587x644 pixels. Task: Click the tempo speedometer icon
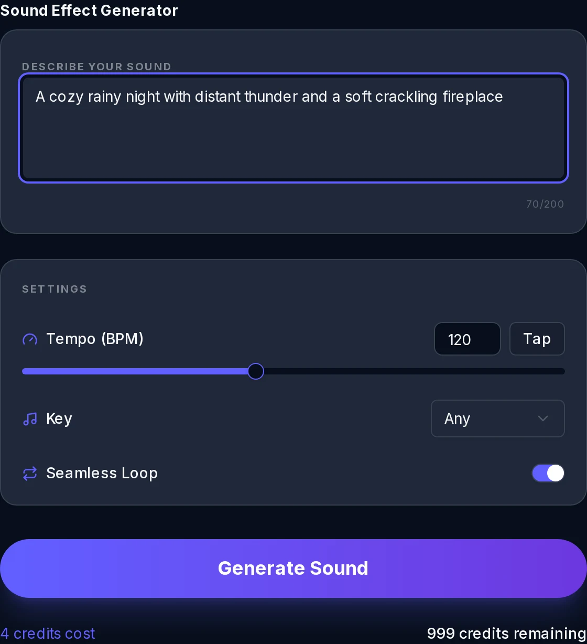[x=30, y=339]
